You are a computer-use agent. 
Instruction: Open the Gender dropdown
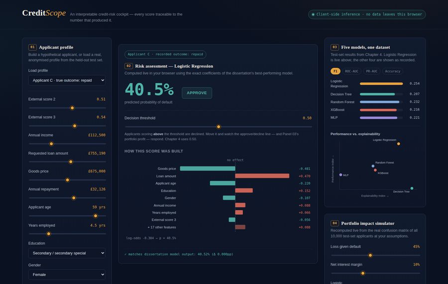coord(67,275)
